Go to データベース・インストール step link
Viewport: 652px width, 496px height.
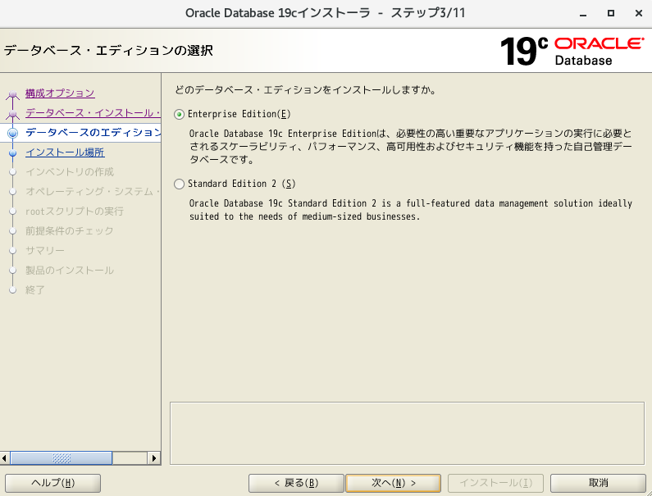(93, 112)
